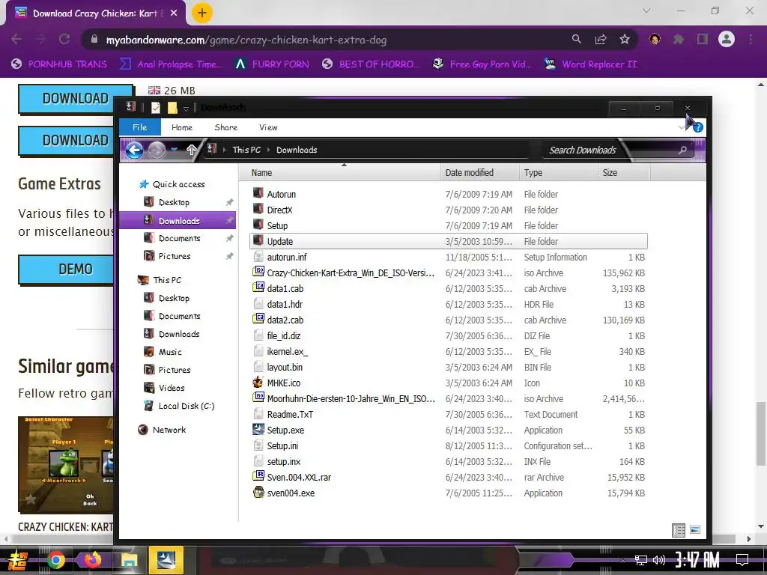Open Firefox from the taskbar
This screenshot has width=767, height=575.
[x=92, y=560]
